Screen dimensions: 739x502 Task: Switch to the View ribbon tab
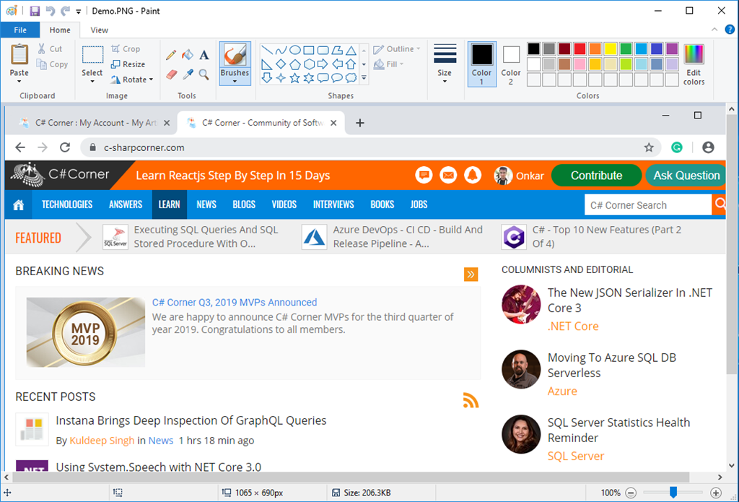99,30
